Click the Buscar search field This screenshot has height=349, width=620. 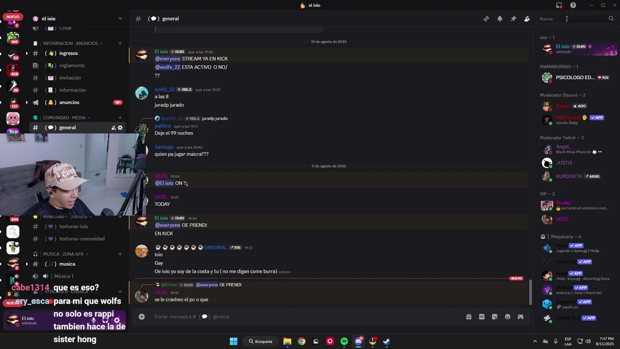(576, 18)
